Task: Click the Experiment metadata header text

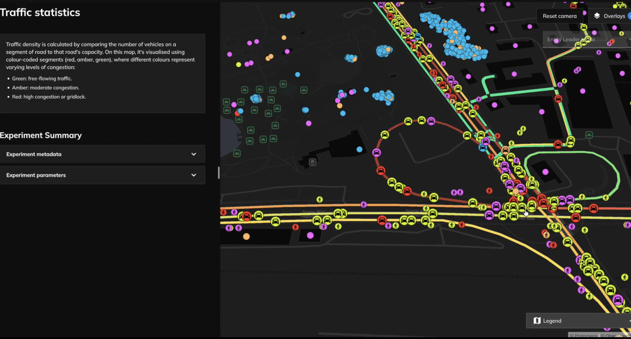Action: 34,154
